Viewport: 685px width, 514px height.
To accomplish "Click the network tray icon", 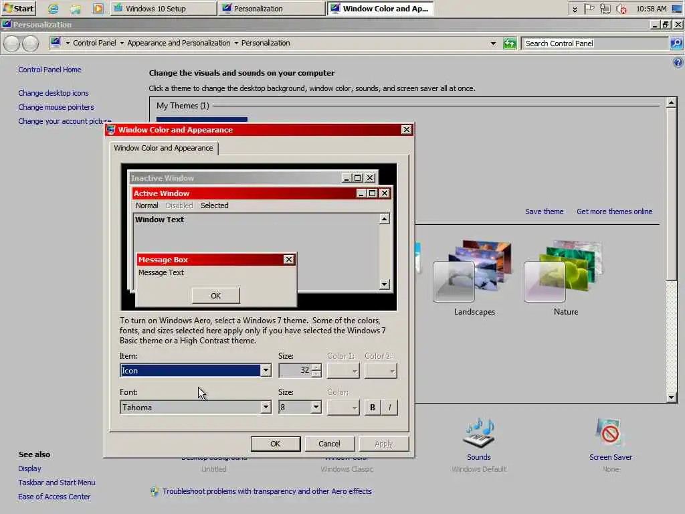I will tap(605, 8).
